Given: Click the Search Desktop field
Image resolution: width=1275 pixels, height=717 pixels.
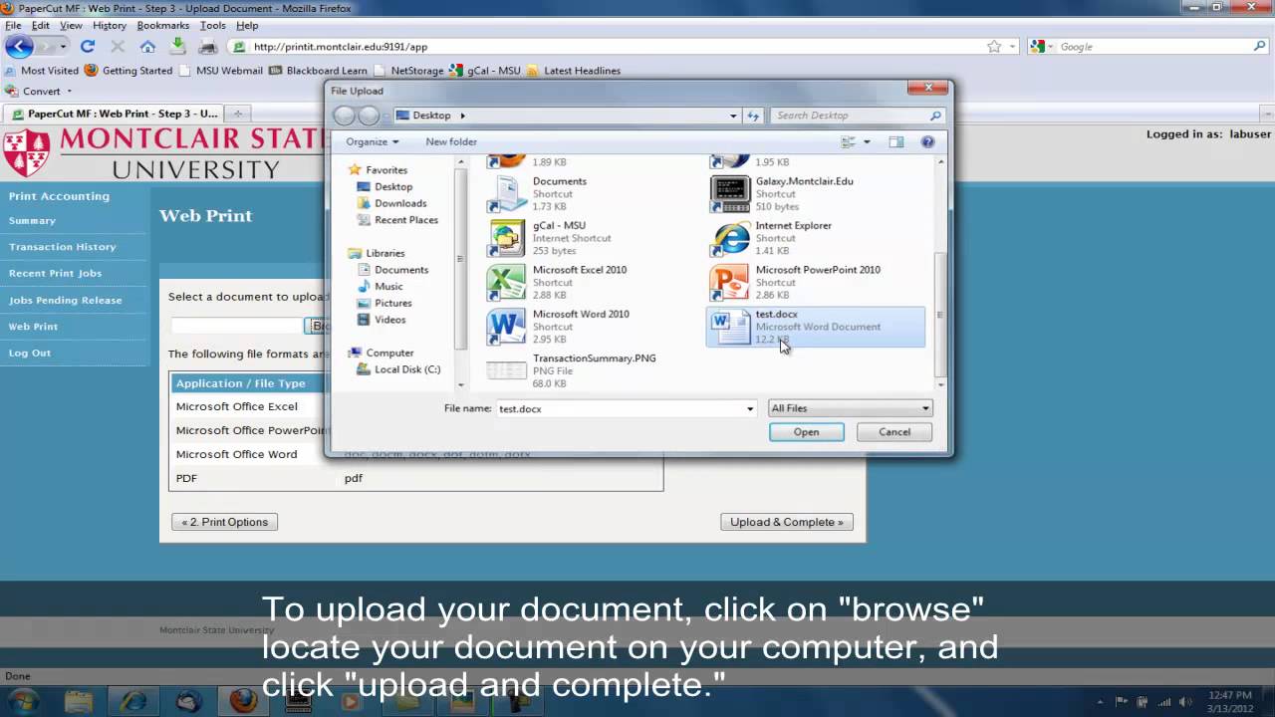Looking at the screenshot, I should coord(849,116).
